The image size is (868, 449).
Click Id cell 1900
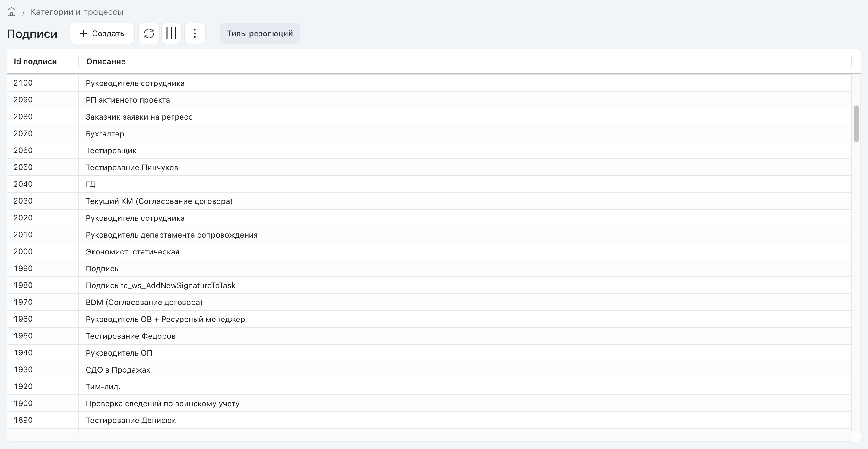tap(43, 403)
